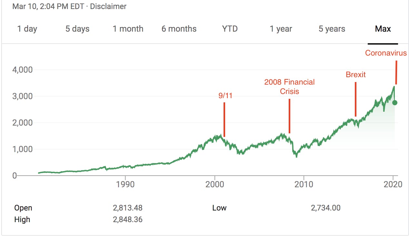The width and height of the screenshot is (409, 237).
Task: Select the Max range tab
Action: coord(383,29)
